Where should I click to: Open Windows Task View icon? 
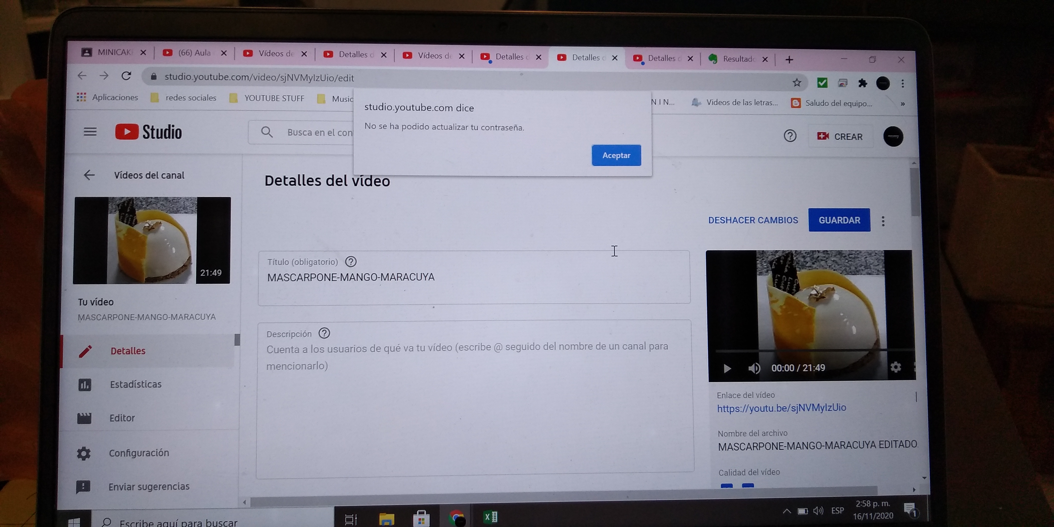pyautogui.click(x=351, y=519)
